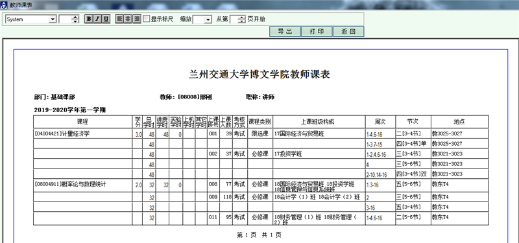This screenshot has height=243, width=519.
Task: Toggle italic formatting with the I button
Action: click(97, 19)
